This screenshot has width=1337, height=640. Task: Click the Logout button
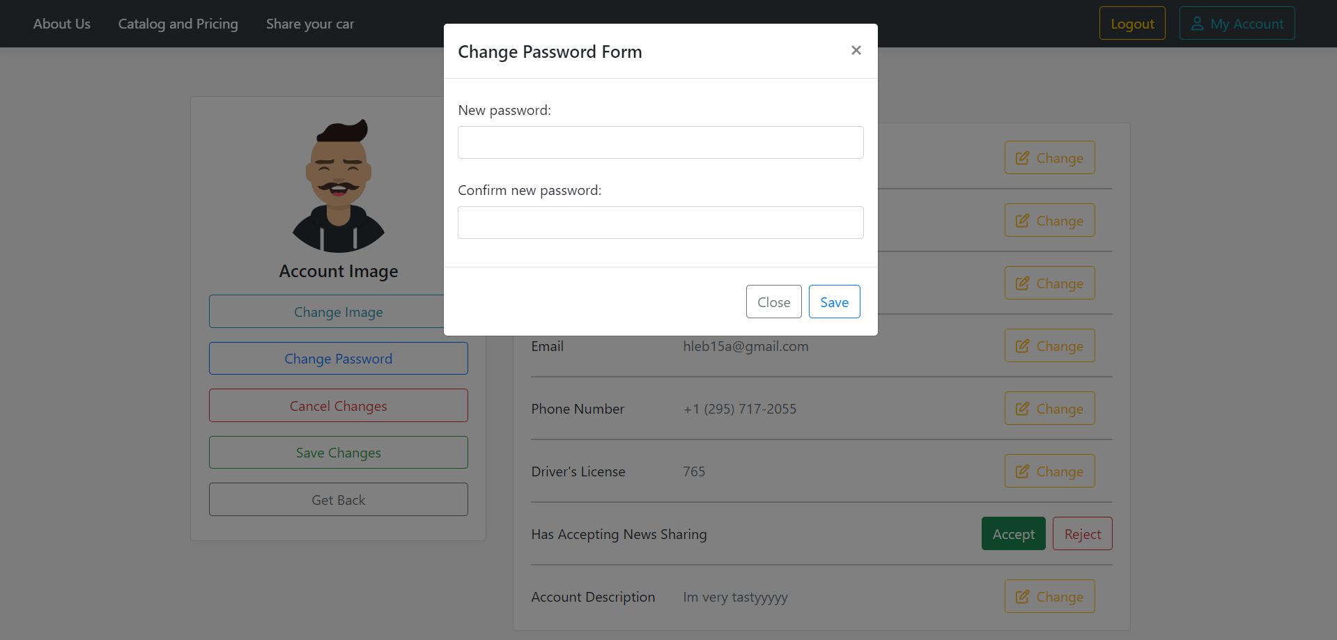(x=1132, y=24)
